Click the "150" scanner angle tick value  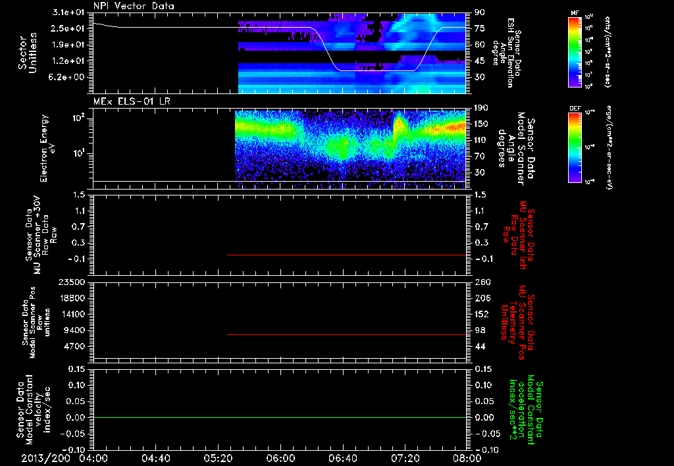coord(481,124)
